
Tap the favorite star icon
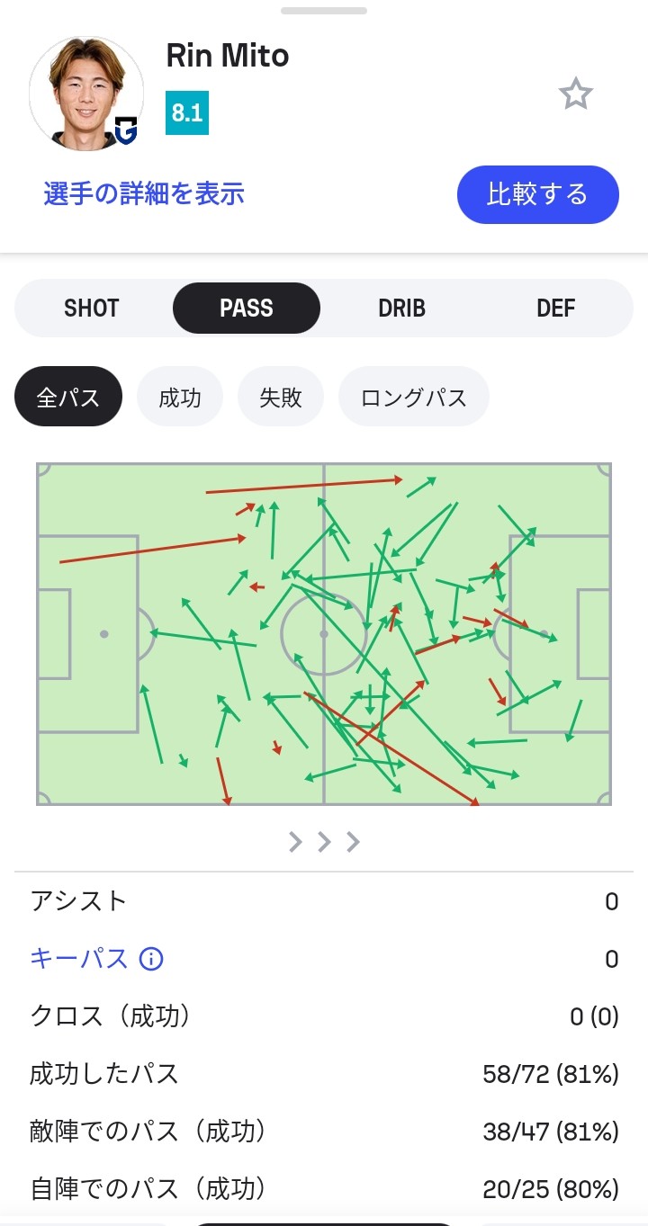pos(575,94)
